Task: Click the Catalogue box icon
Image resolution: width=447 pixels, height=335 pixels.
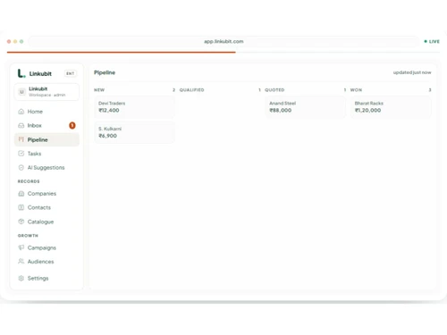Action: click(21, 222)
